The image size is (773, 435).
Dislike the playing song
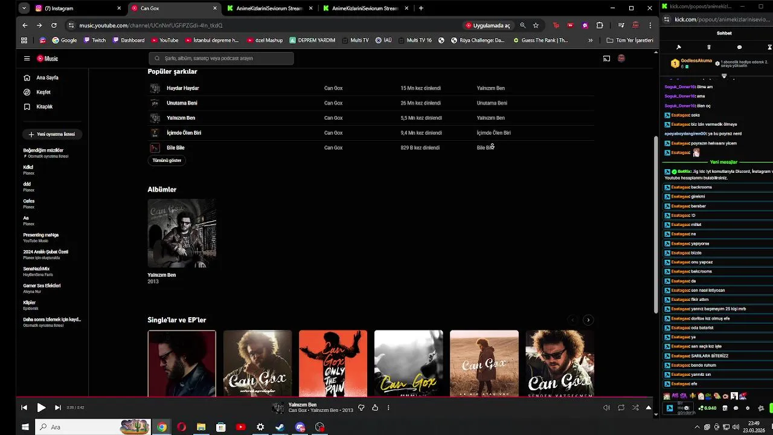click(361, 408)
